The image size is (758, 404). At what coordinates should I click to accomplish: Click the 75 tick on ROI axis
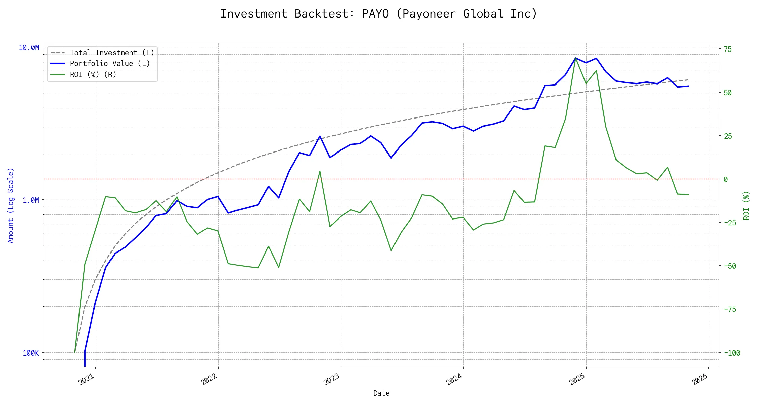tap(728, 49)
